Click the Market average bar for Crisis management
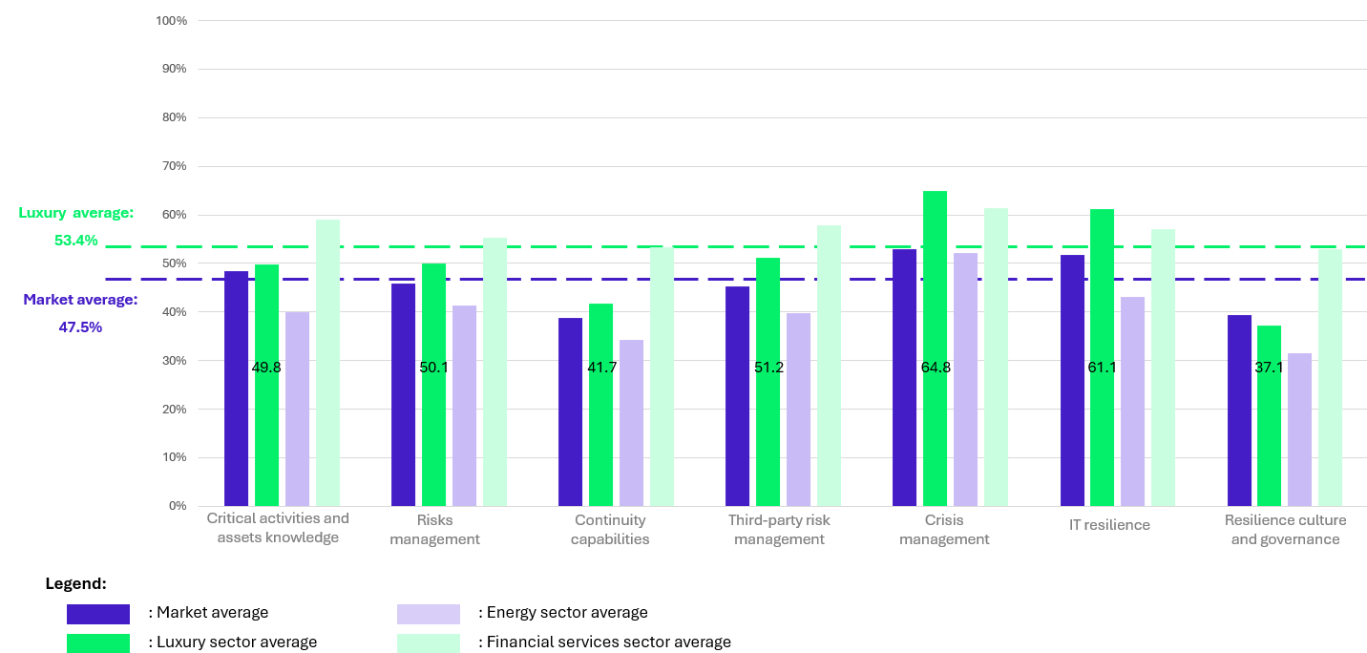 tap(904, 377)
